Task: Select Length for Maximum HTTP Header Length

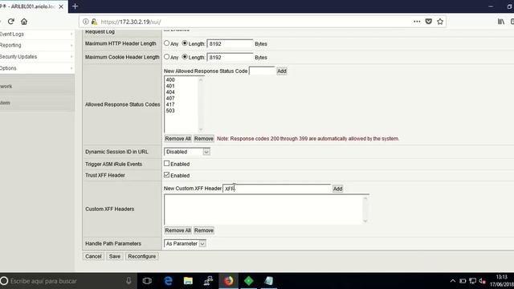Action: click(185, 43)
